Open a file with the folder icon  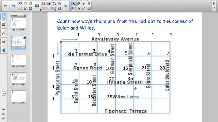click(x=30, y=3)
